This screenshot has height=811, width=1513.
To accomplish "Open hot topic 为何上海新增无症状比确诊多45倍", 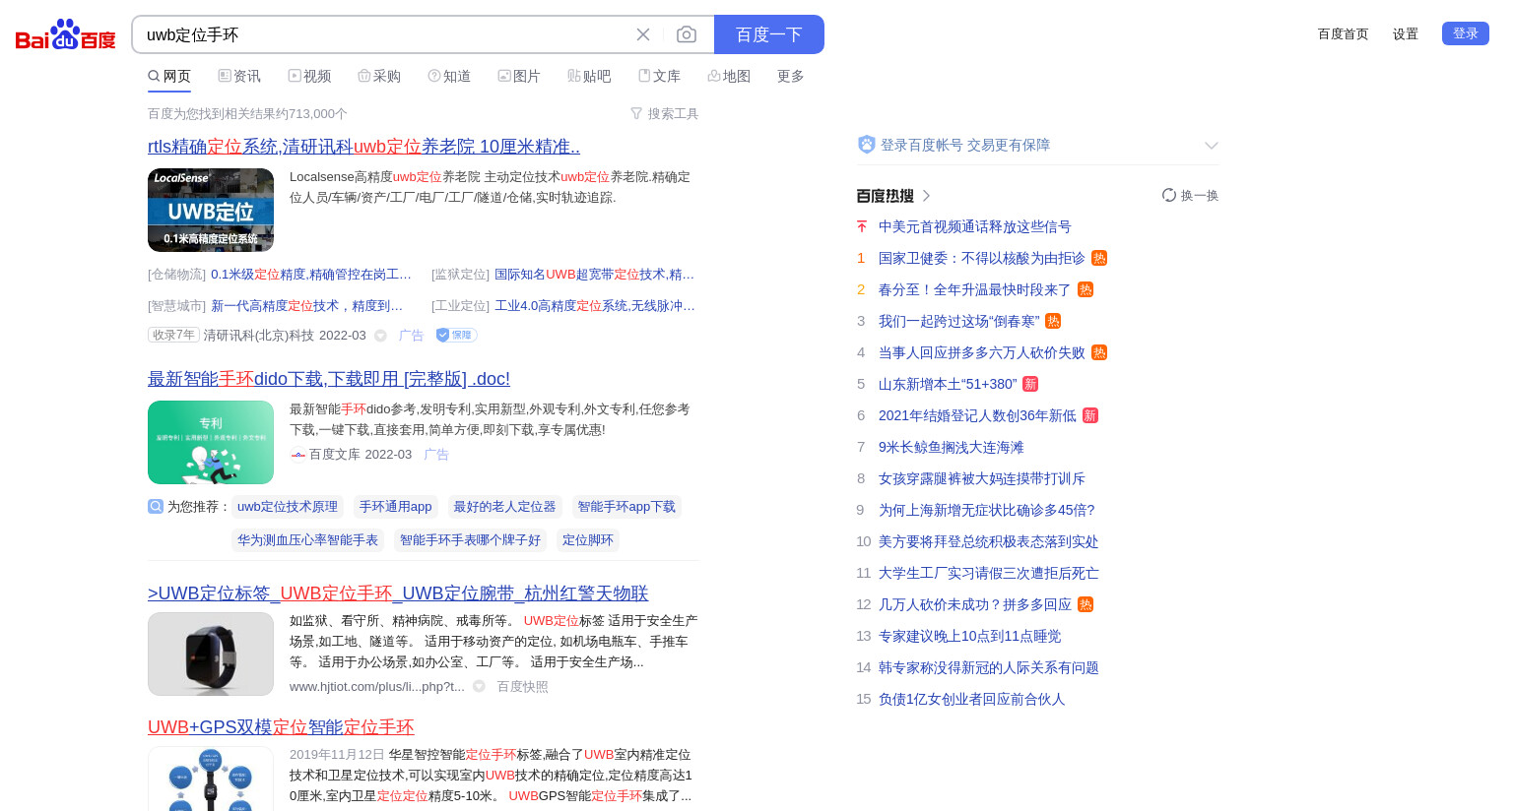I will pos(987,511).
